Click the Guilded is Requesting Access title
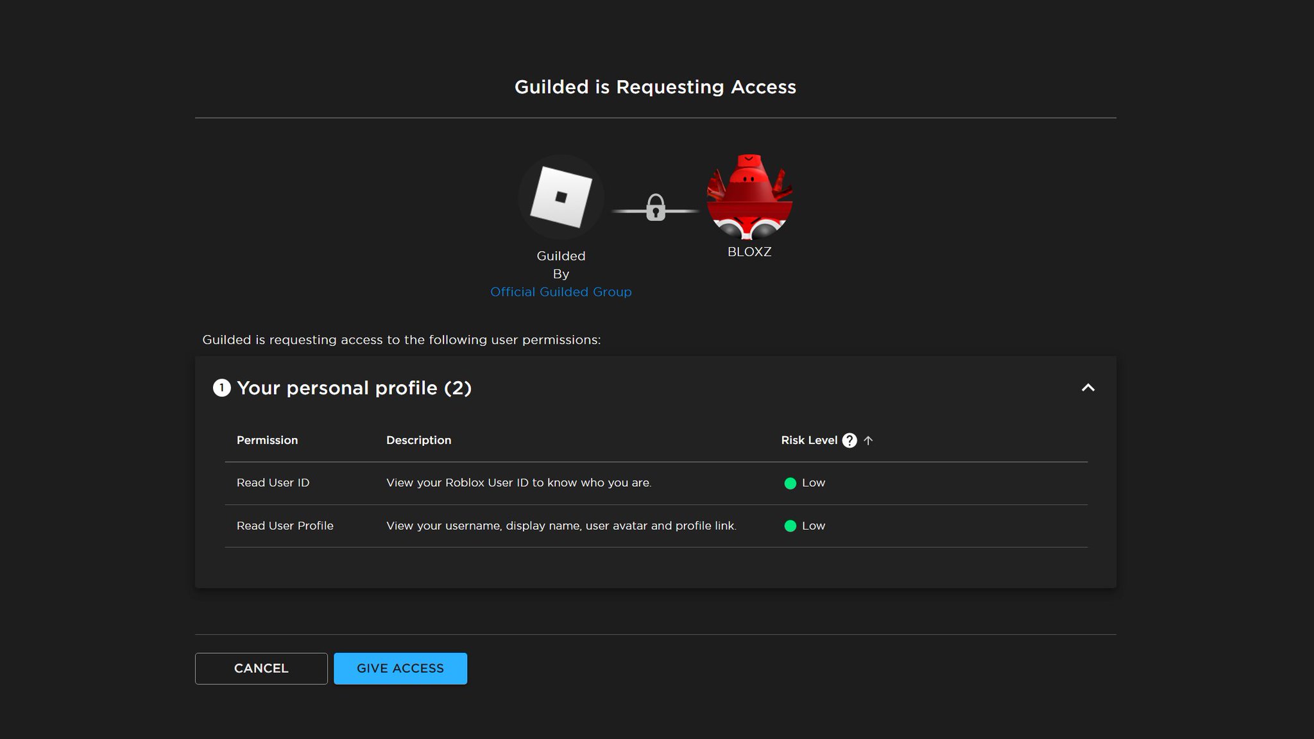This screenshot has height=739, width=1314. (x=655, y=87)
